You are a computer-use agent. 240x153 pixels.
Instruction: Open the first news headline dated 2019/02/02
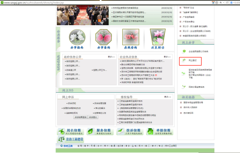click(x=126, y=8)
